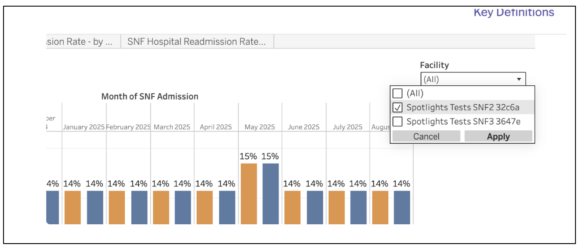
Task: Click the blue April 2025 bar
Action: (x=227, y=207)
